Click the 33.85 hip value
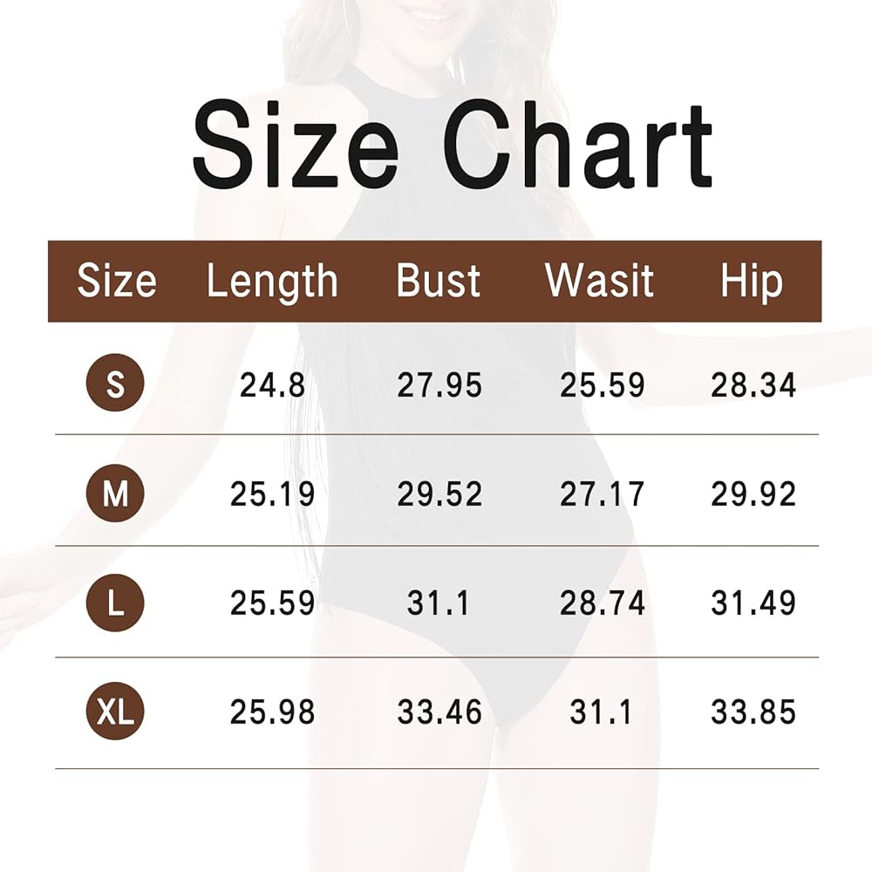Viewport: 872px width, 872px height. click(753, 712)
